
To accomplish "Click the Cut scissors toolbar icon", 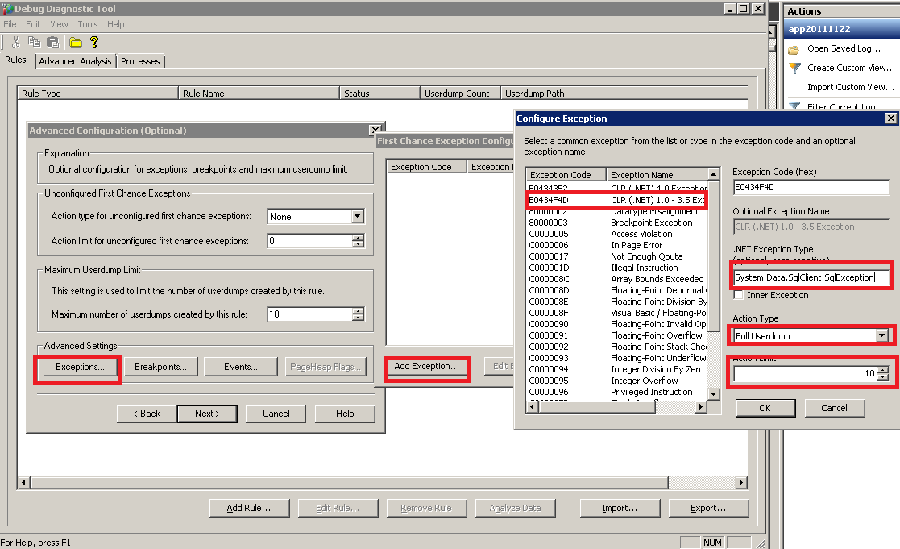I will [15, 42].
